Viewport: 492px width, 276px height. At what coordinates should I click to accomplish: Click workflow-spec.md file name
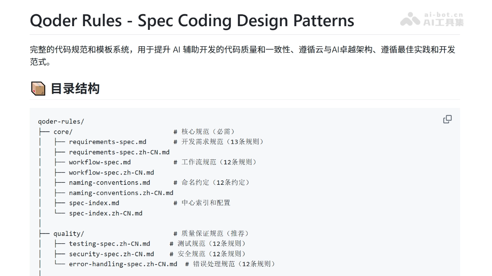pos(100,162)
